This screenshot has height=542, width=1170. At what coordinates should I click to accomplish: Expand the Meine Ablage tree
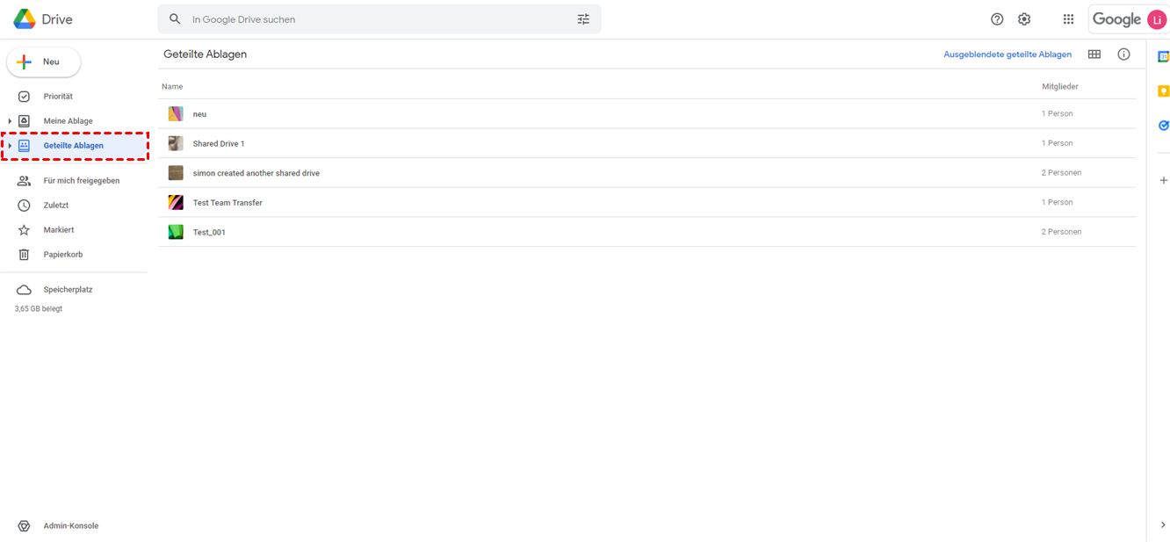(x=10, y=121)
